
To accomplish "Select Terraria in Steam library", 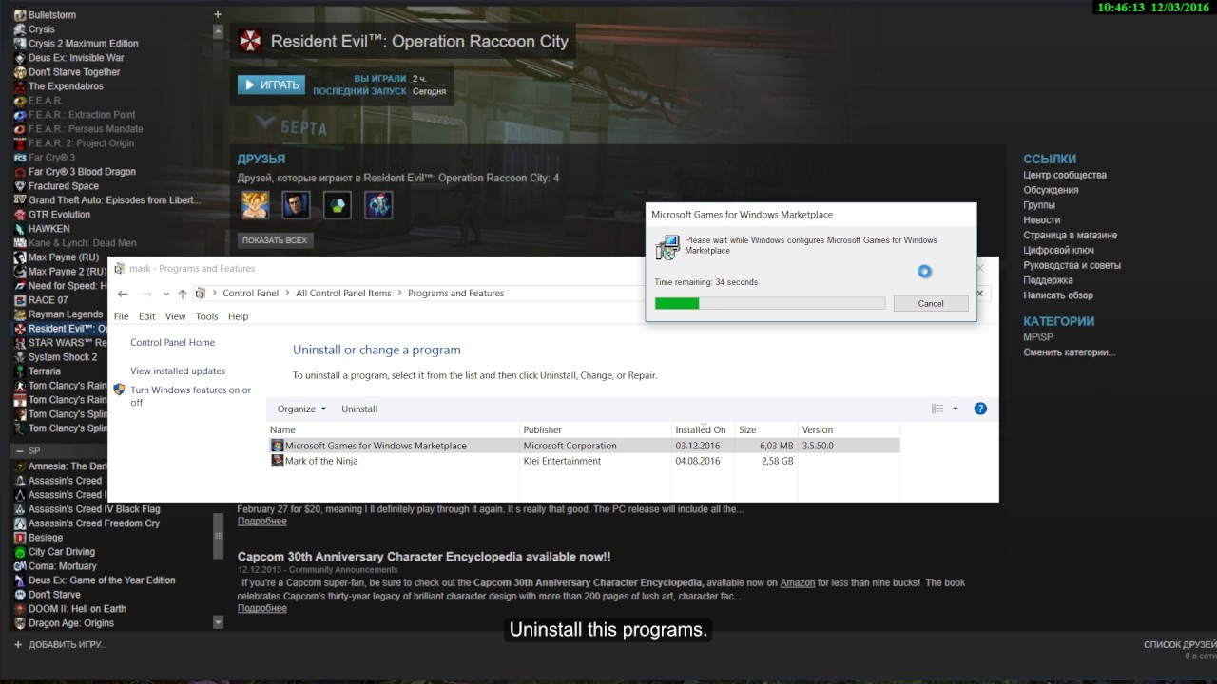I will pos(45,371).
